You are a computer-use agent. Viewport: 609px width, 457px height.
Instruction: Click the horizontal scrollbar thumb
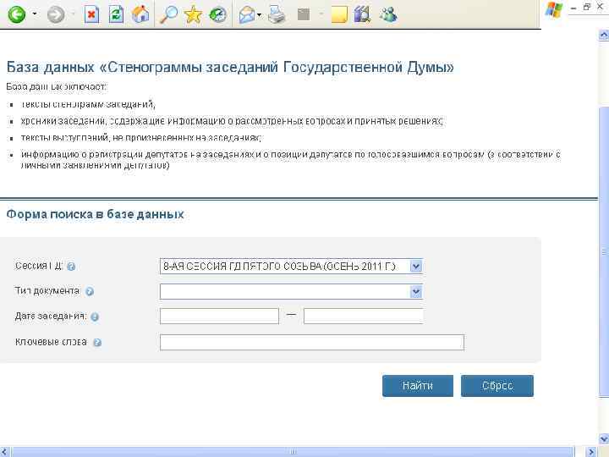(x=294, y=452)
